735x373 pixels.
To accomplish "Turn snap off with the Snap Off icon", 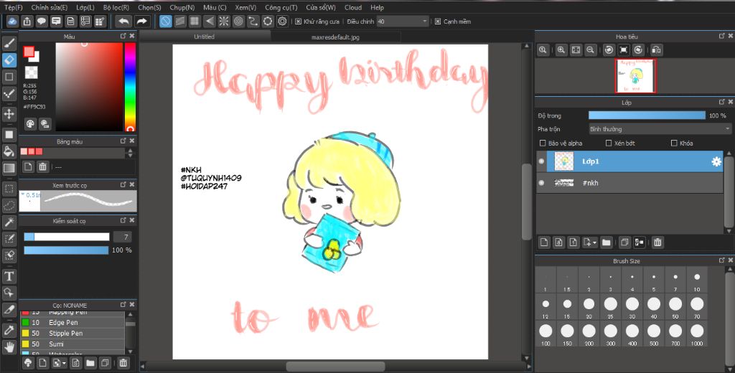I will pyautogui.click(x=166, y=21).
